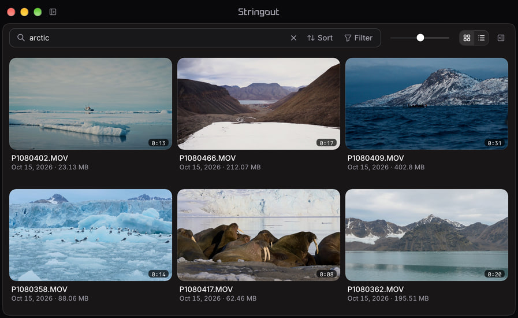Click the Stringout window title
The width and height of the screenshot is (518, 318).
tap(259, 12)
